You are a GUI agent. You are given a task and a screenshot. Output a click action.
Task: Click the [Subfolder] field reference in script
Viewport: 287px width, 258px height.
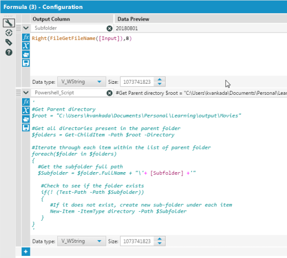(x=167, y=173)
